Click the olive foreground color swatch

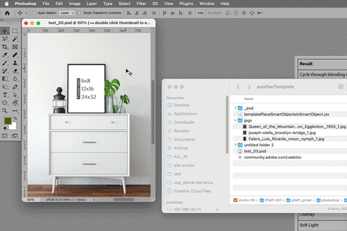point(8,120)
